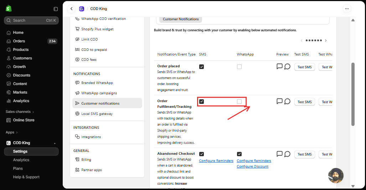
Task: Click the Content icon
Action: [x=9, y=84]
